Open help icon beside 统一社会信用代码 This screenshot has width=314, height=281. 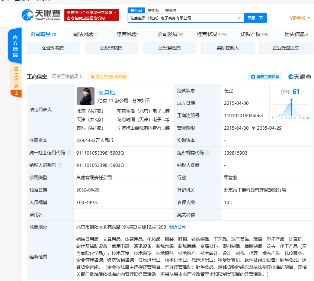[69, 153]
